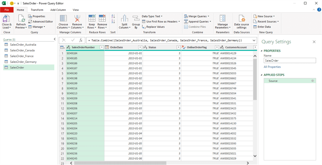Click the Group By icon
Image resolution: width=322 pixels, height=165 pixels.
tap(136, 19)
